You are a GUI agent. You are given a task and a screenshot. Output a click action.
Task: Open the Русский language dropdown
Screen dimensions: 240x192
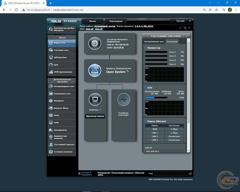point(181,21)
